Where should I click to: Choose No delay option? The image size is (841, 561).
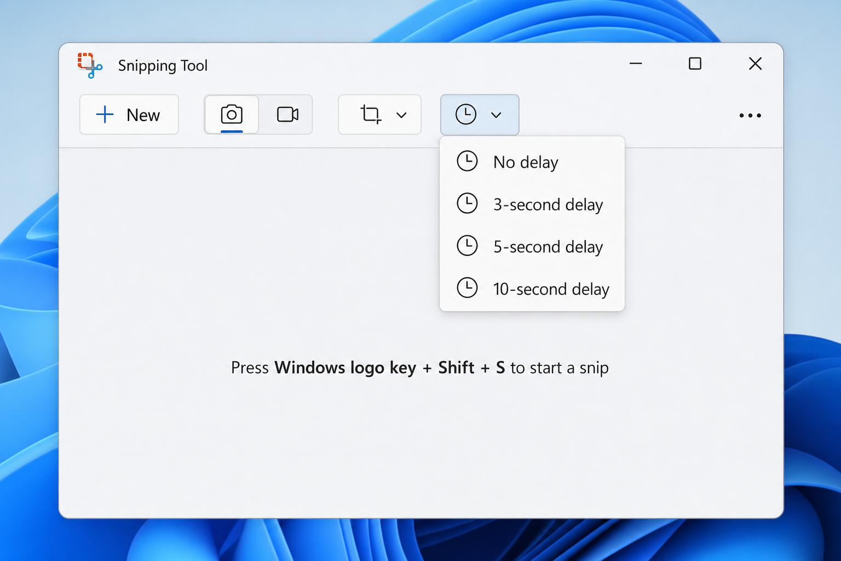[532, 162]
